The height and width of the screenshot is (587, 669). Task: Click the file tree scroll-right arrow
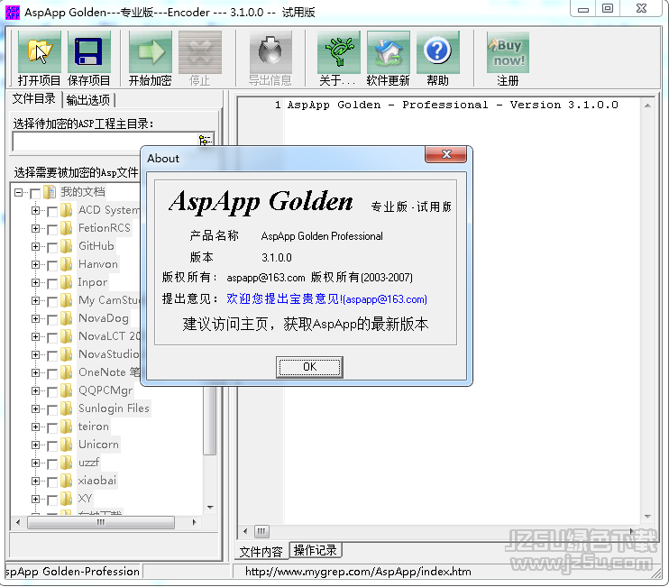[194, 522]
